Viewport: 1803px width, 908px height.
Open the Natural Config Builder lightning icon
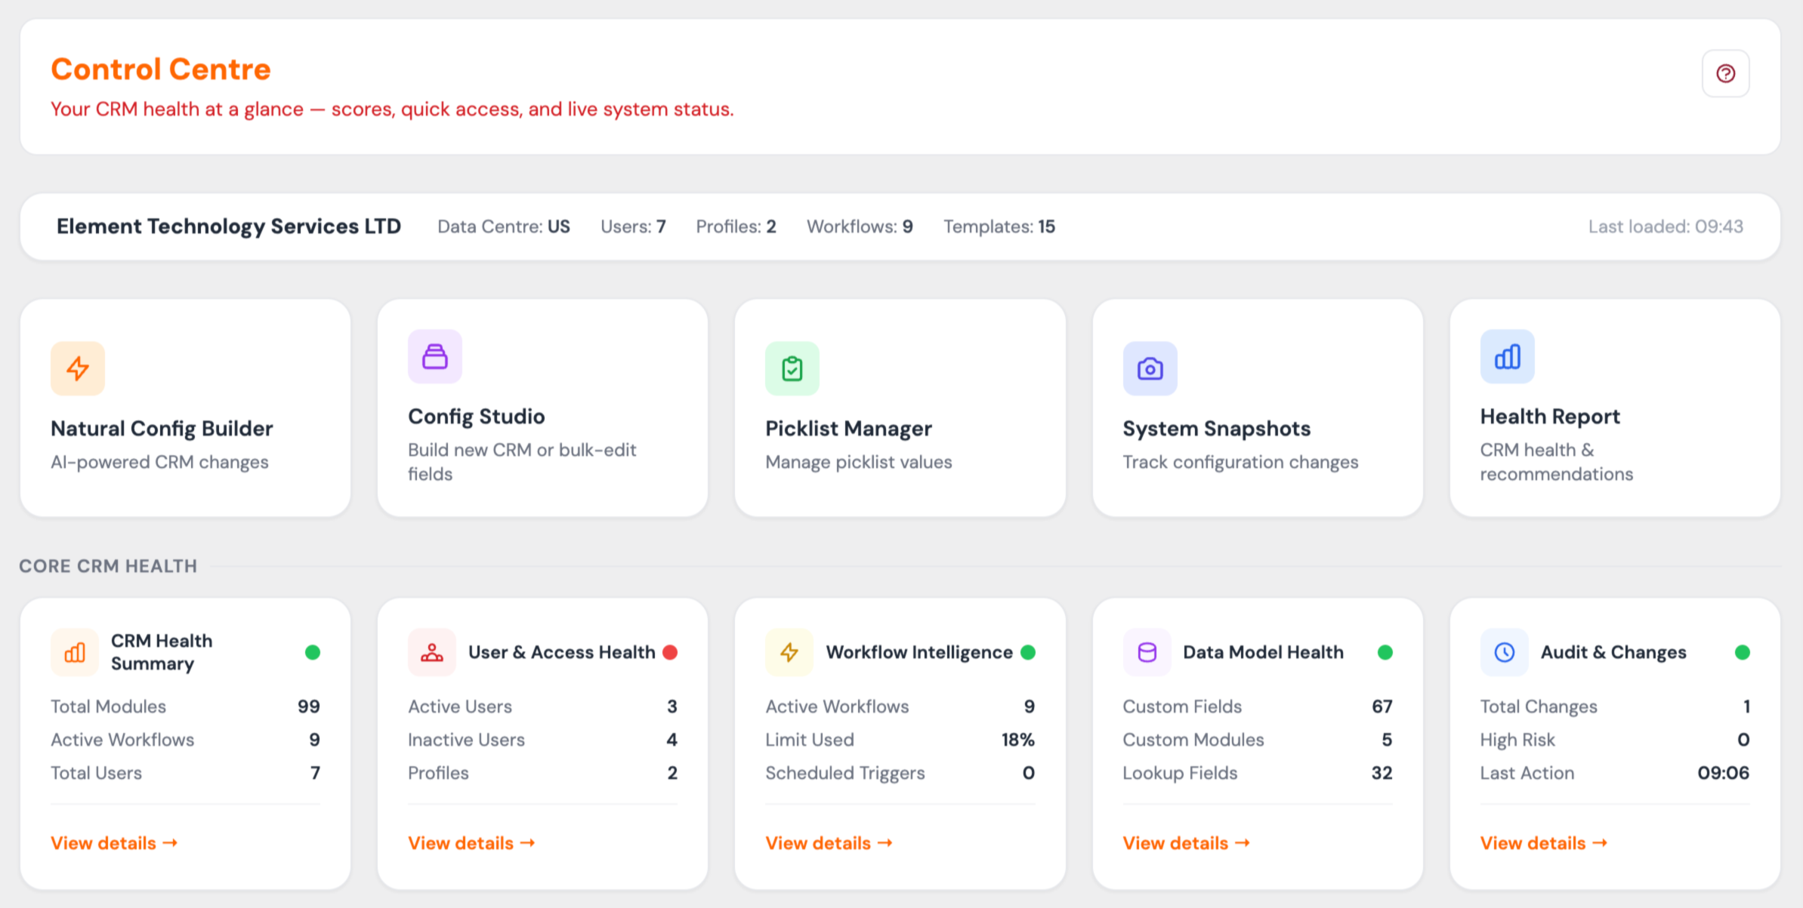click(x=76, y=368)
